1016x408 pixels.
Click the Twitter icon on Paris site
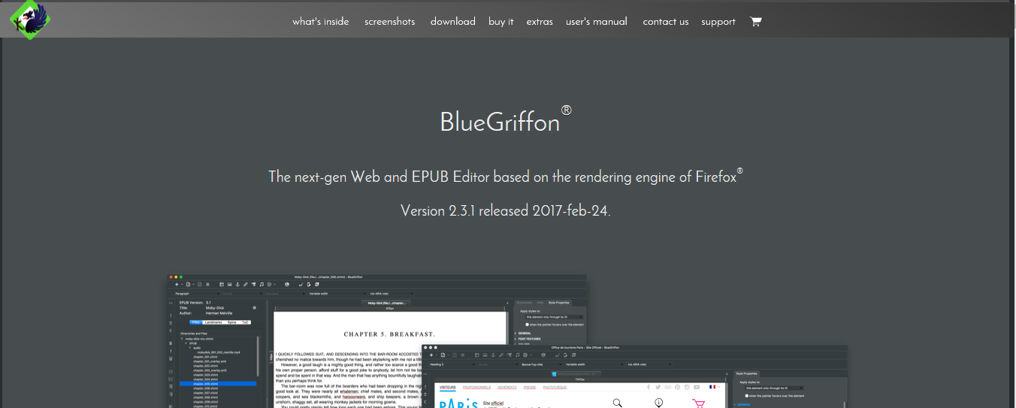[x=658, y=387]
